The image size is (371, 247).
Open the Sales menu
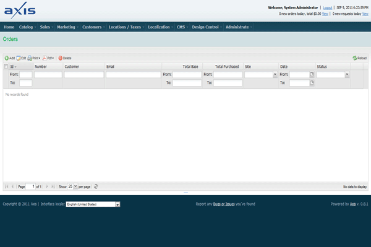tap(46, 27)
